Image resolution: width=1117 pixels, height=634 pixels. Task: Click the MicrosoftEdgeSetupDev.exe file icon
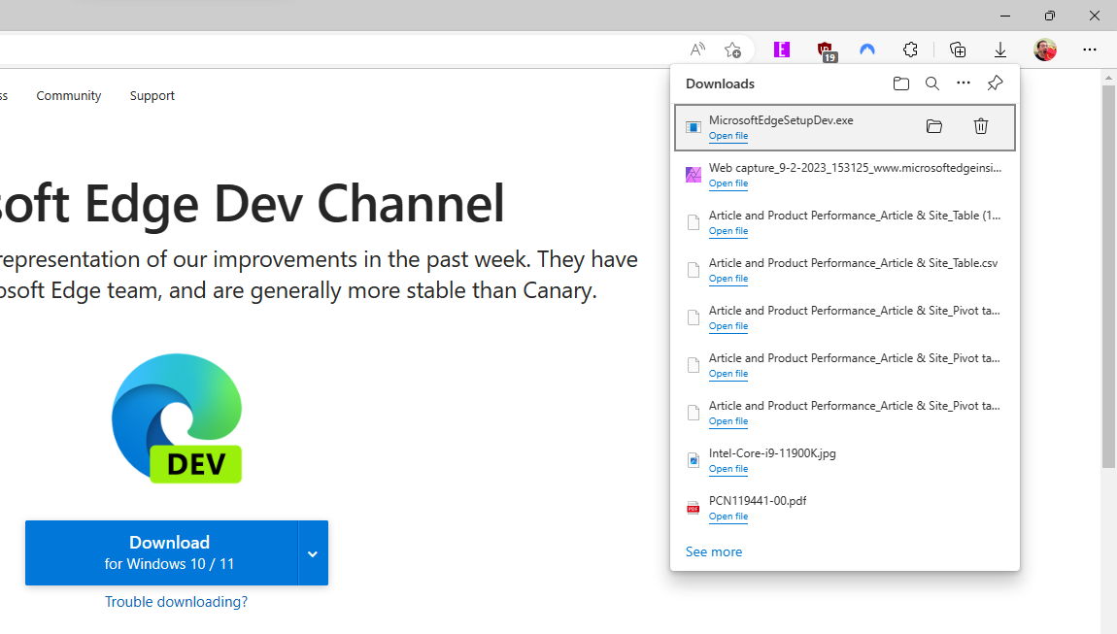point(693,127)
